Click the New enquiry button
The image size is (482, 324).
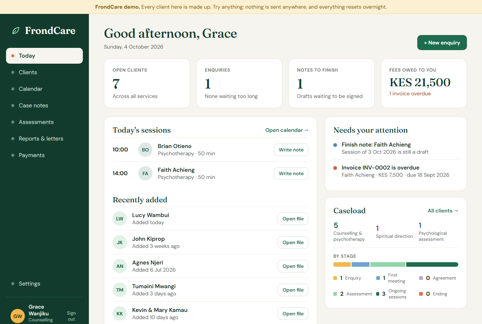[442, 43]
